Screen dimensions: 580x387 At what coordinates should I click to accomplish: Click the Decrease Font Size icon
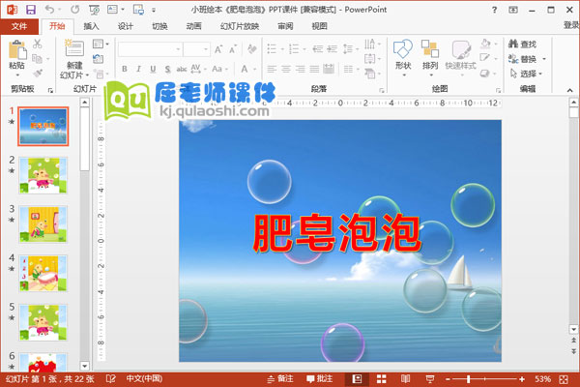coord(233,49)
